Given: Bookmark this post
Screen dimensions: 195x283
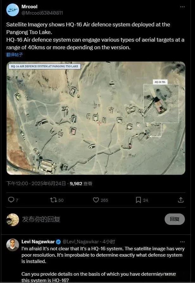Looking at the screenshot, I should [x=138, y=200].
